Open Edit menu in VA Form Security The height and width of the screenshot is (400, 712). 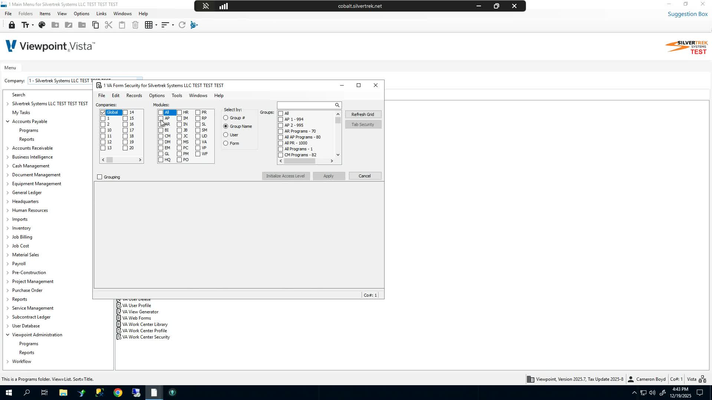pos(116,96)
